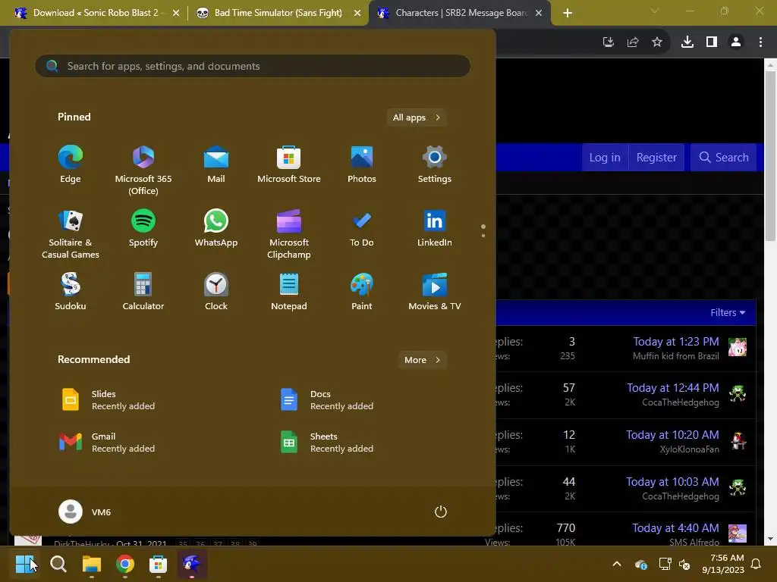Toggle Chrome side panel
The width and height of the screenshot is (777, 582).
point(712,42)
